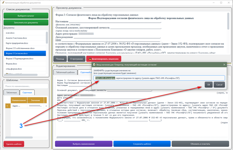Screen dimensions: 233x150
Task: Click the 'Помощь' button
Action: 60,59
